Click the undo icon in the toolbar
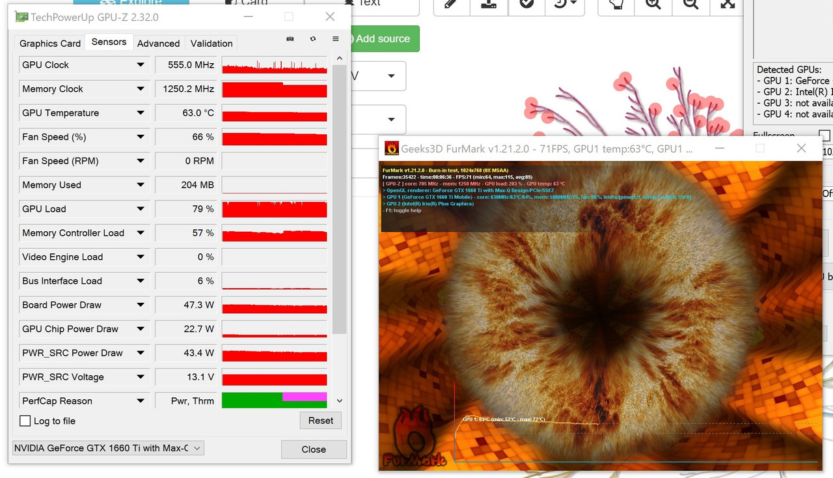Image resolution: width=833 pixels, height=478 pixels. coord(561,3)
